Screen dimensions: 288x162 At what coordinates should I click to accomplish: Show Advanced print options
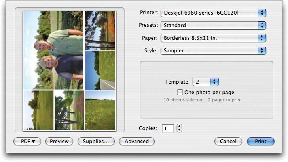click(x=136, y=141)
